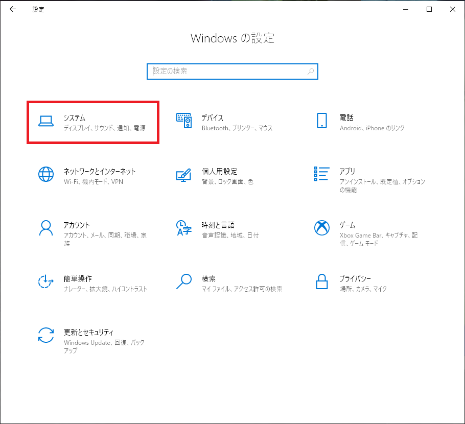Click the 時刻と言語 clock icon

pyautogui.click(x=183, y=228)
